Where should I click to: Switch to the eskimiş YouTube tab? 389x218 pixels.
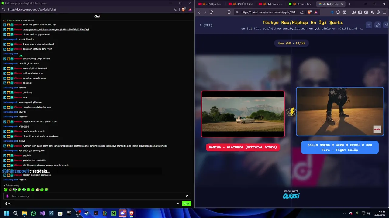tap(271, 4)
